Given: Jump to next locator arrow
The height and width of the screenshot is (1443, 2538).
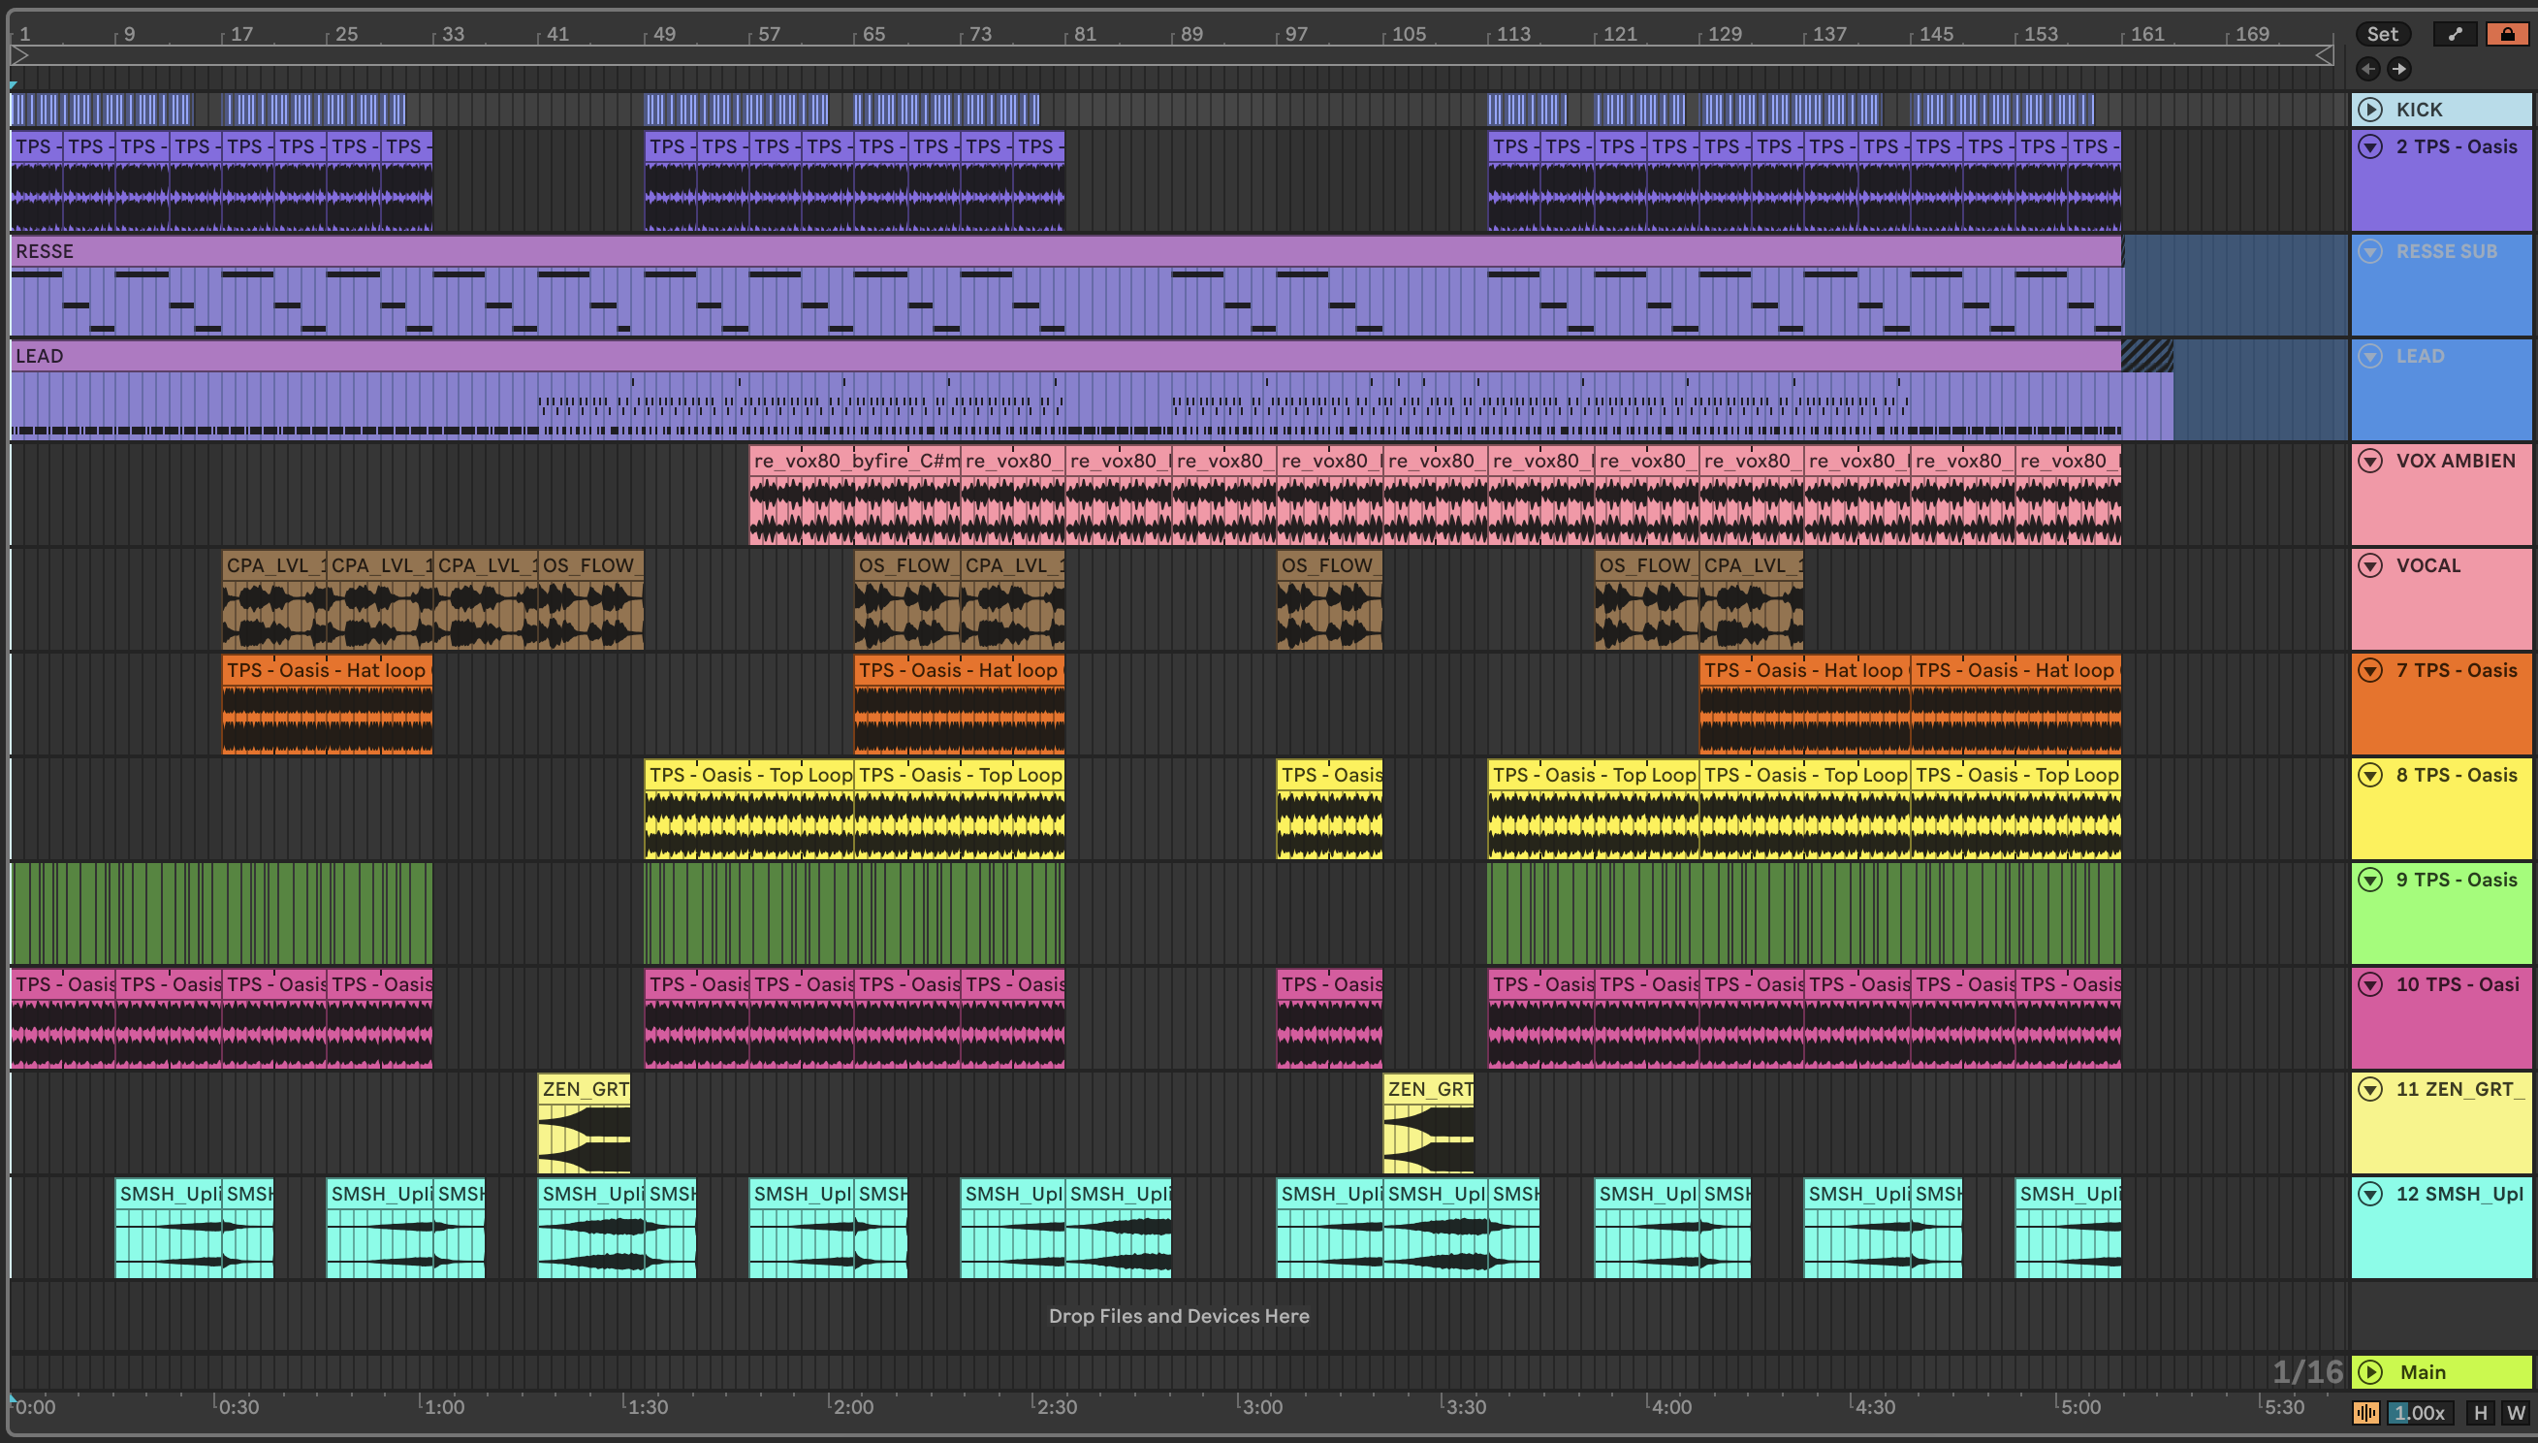Looking at the screenshot, I should [x=2398, y=69].
